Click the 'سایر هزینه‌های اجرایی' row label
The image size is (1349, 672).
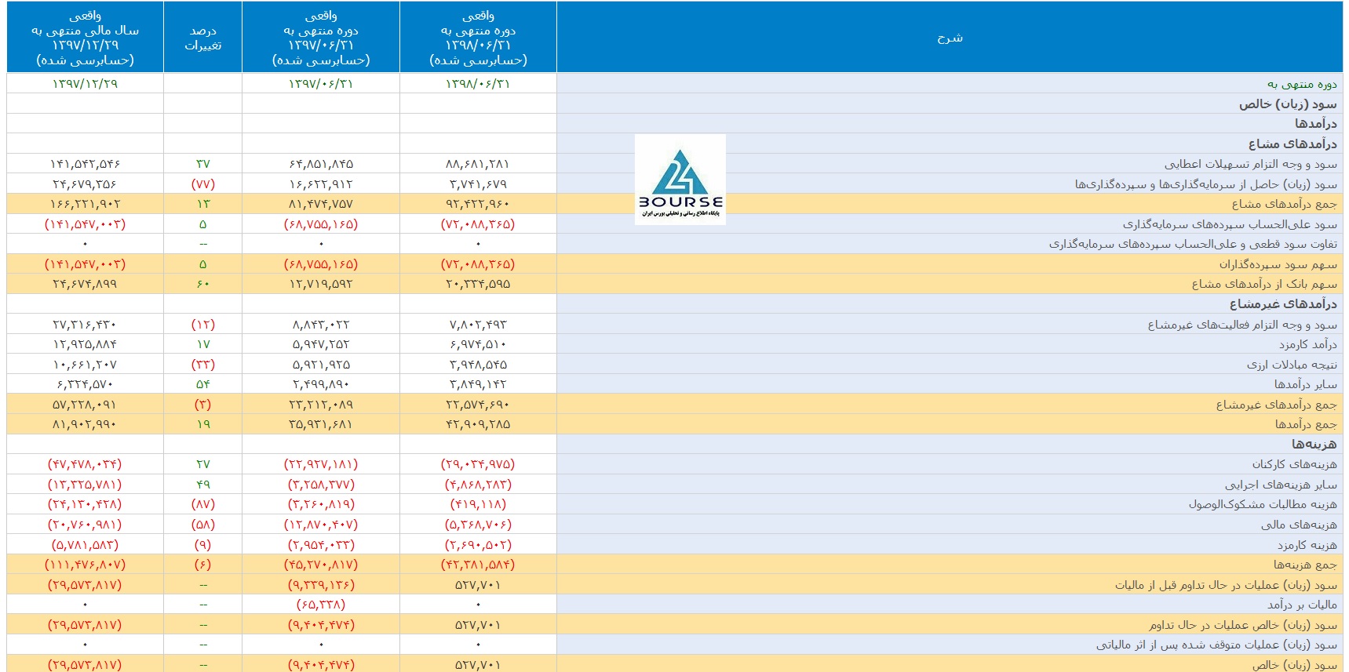point(1281,485)
